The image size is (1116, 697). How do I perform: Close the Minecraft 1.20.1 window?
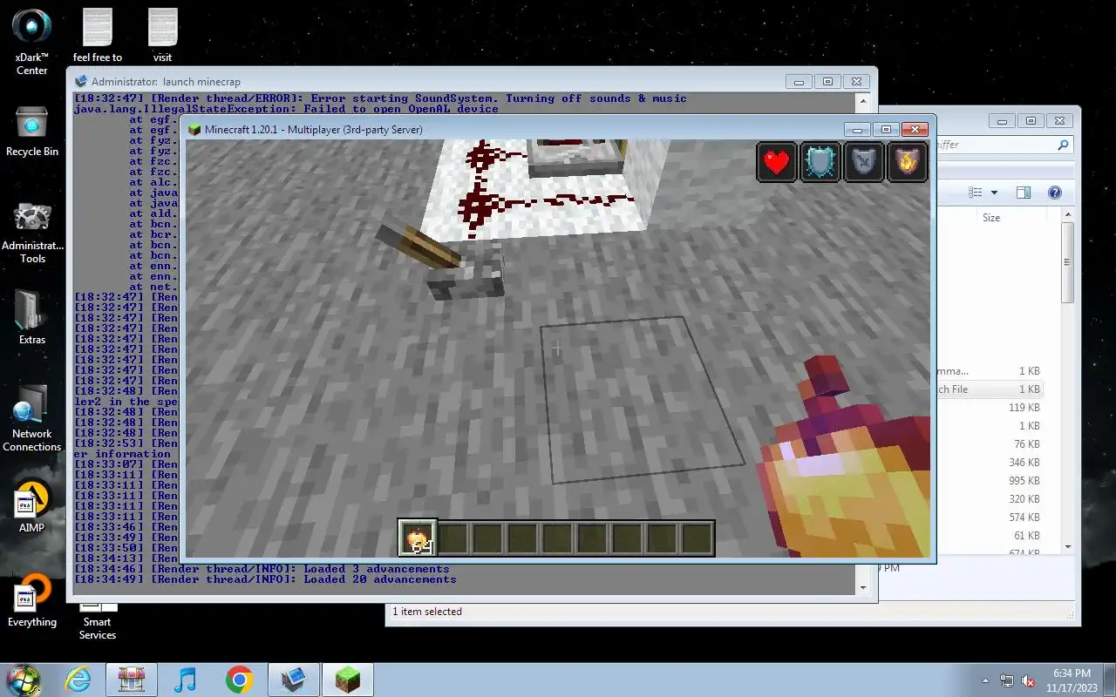tap(915, 129)
